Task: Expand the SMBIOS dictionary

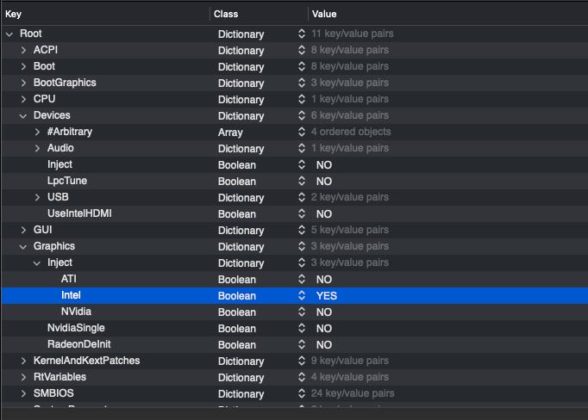Action: pos(23,393)
